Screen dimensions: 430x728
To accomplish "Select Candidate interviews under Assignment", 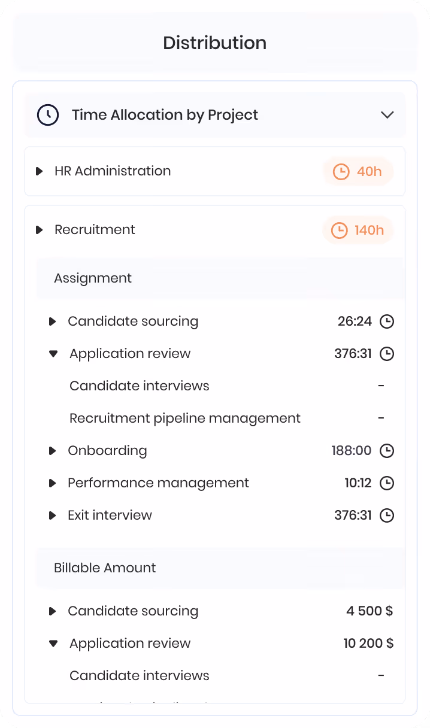I will [140, 386].
